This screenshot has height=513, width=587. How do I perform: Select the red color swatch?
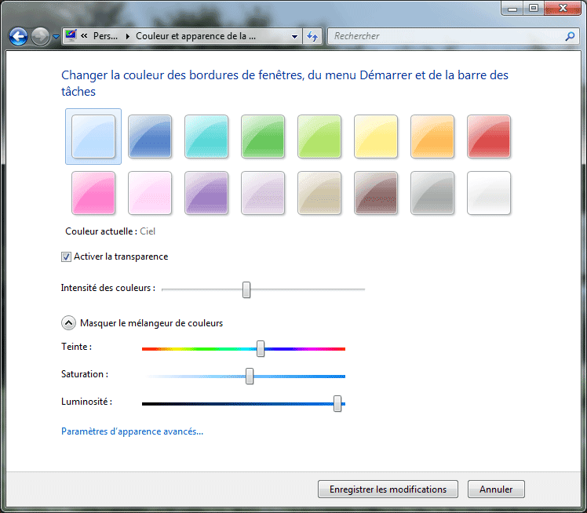tap(489, 136)
